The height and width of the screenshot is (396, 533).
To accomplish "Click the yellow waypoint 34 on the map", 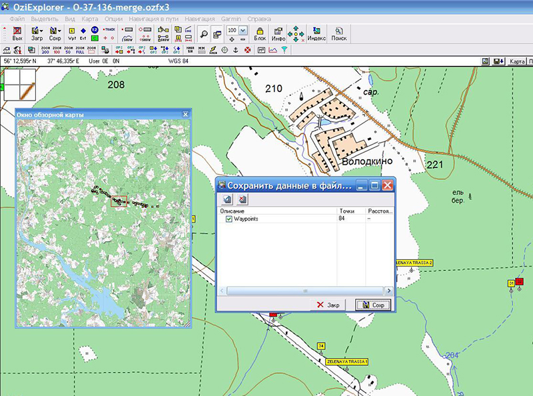I will pos(321,346).
